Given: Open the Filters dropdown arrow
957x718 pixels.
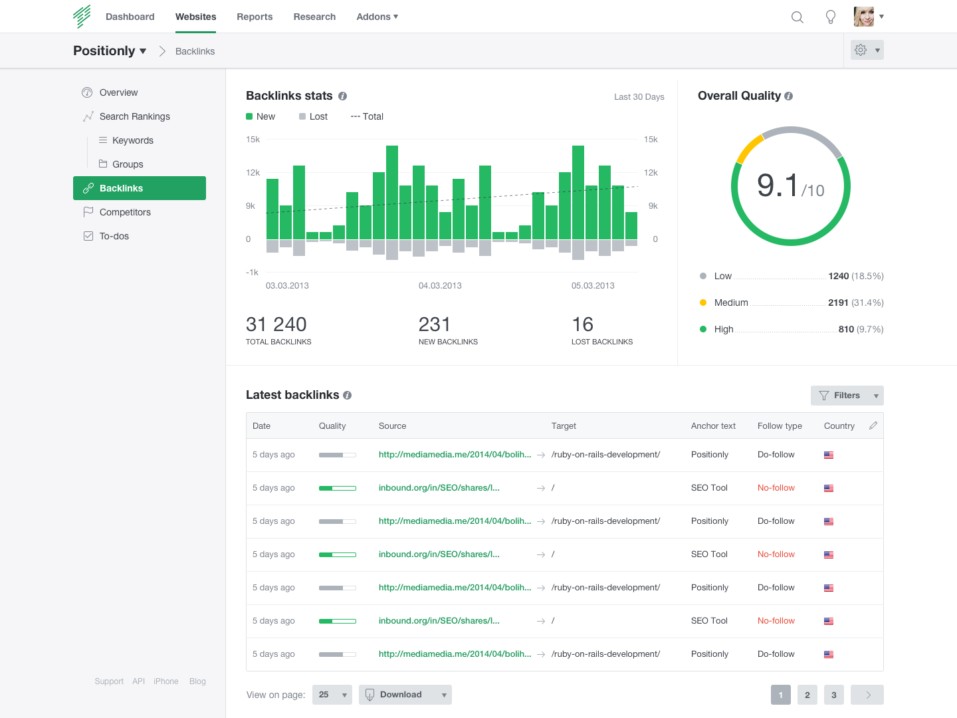Looking at the screenshot, I should click(x=876, y=396).
